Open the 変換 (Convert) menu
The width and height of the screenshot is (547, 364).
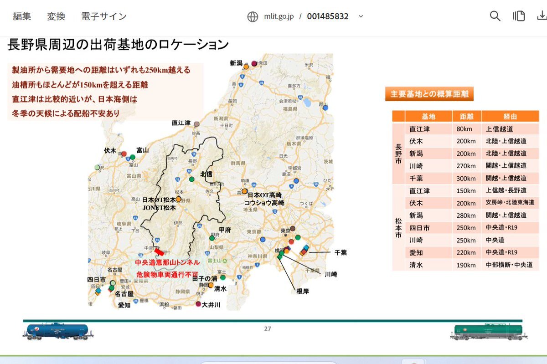(56, 17)
